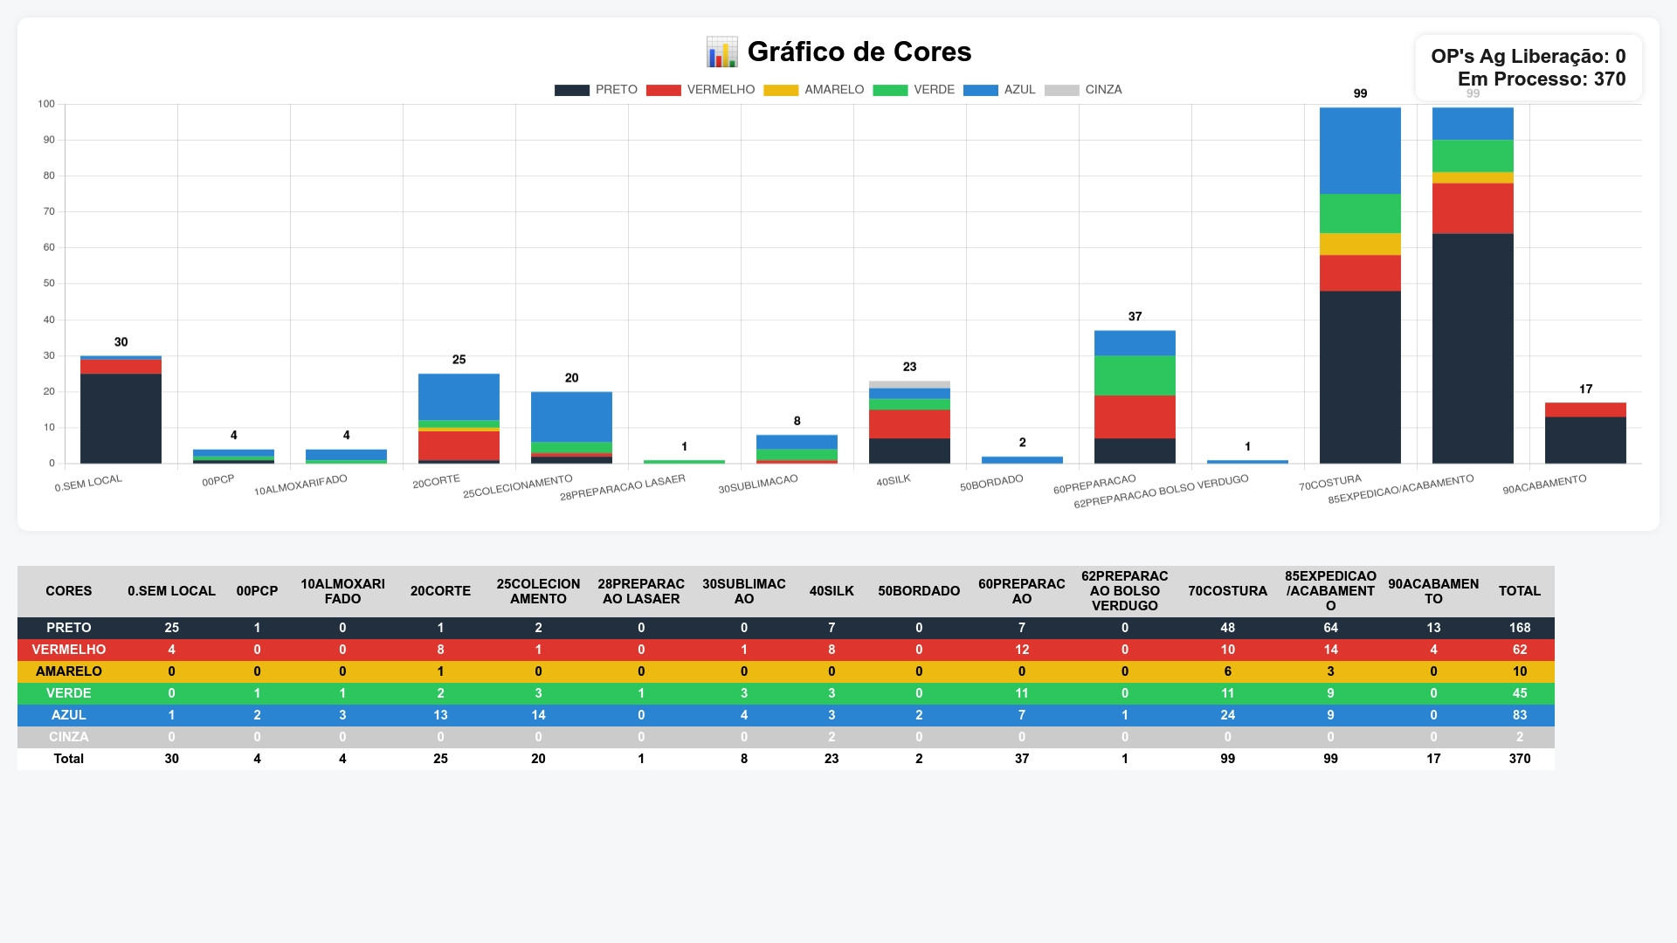The image size is (1677, 943).
Task: Click the 70COSTURA bar's blue segment
Action: pyautogui.click(x=1360, y=150)
